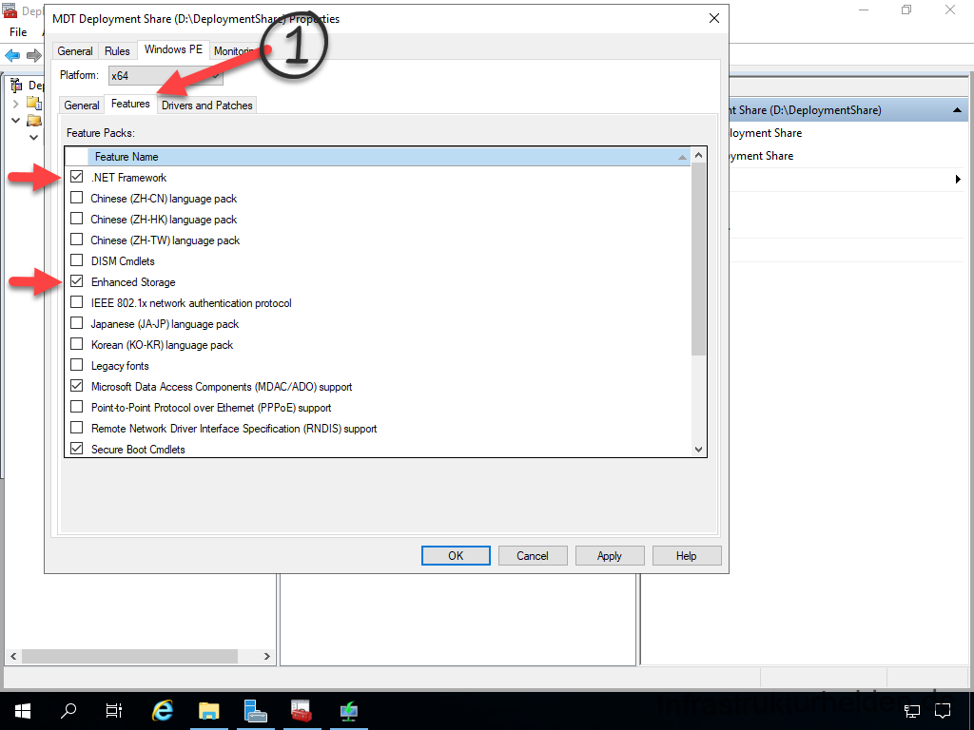Viewport: 974px width, 730px height.
Task: Switch to the top-level General tab
Action: 75,51
